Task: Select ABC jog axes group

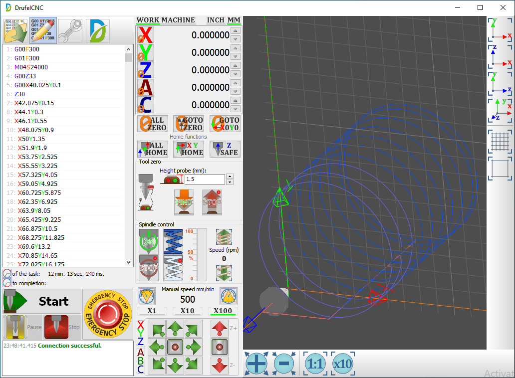Action: click(x=141, y=361)
